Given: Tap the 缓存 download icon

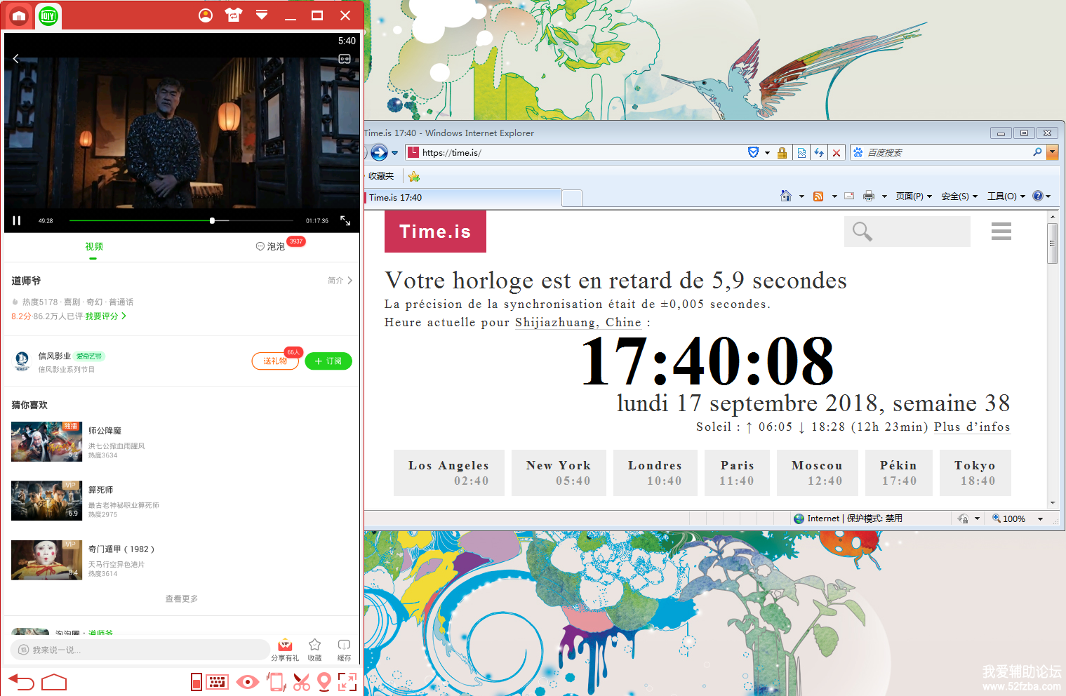Looking at the screenshot, I should pyautogui.click(x=344, y=649).
